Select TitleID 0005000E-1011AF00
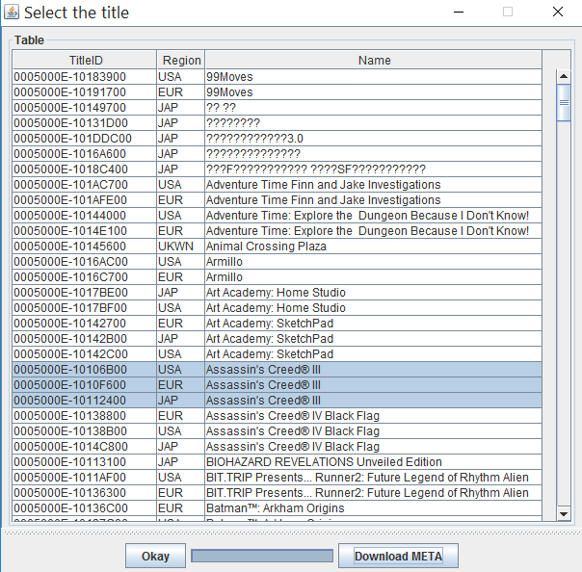 click(x=85, y=477)
